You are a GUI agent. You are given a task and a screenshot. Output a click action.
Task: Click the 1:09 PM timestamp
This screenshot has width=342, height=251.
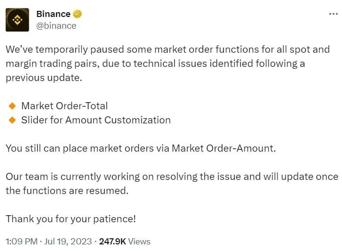pyautogui.click(x=20, y=242)
